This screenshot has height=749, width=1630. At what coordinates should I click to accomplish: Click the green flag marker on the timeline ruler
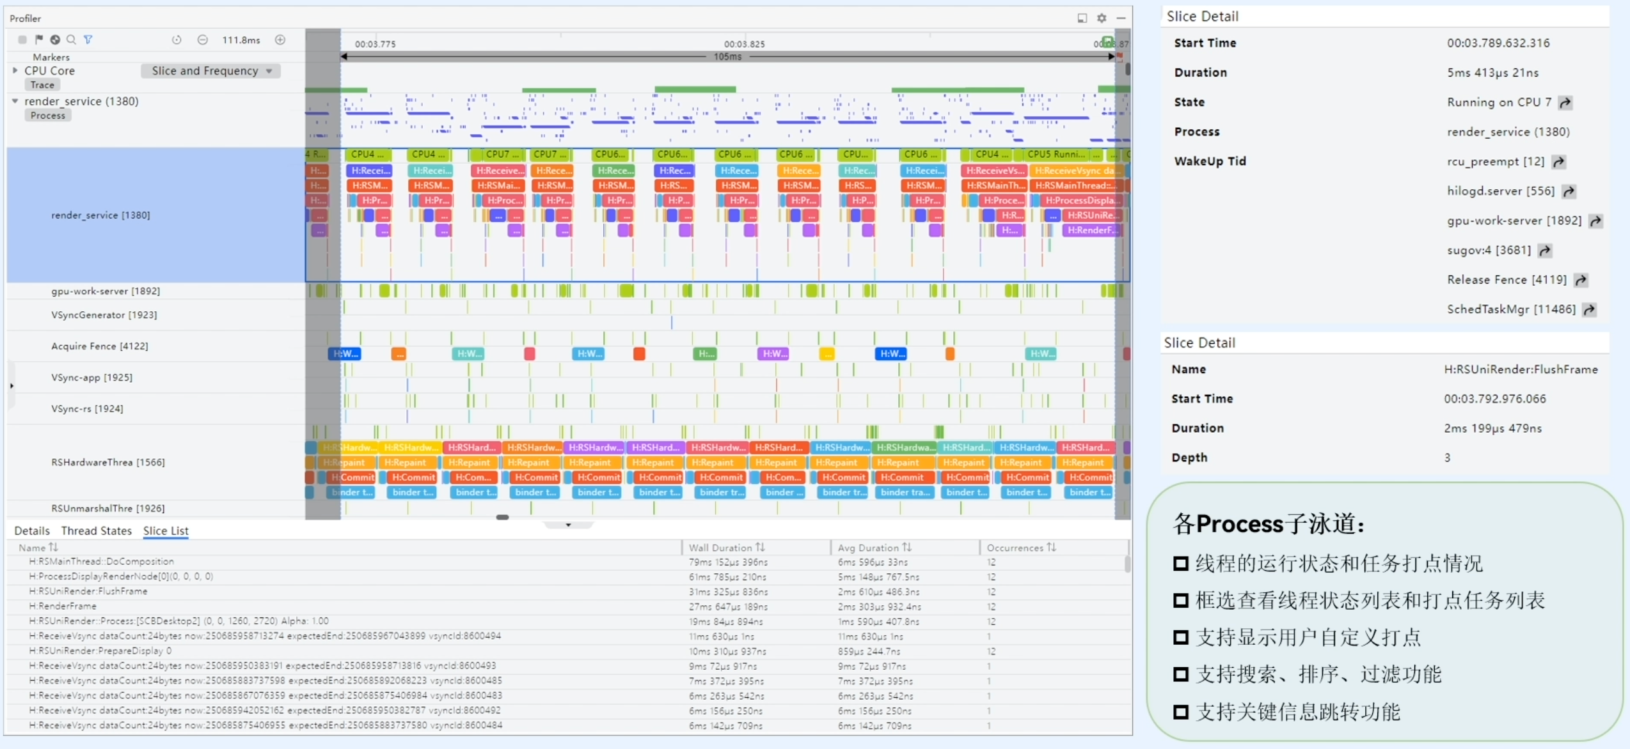pos(1107,42)
